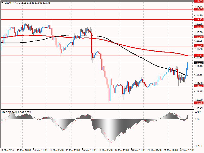Select the 111.37 red price label
Screen dimensions: 204x153
199,86
